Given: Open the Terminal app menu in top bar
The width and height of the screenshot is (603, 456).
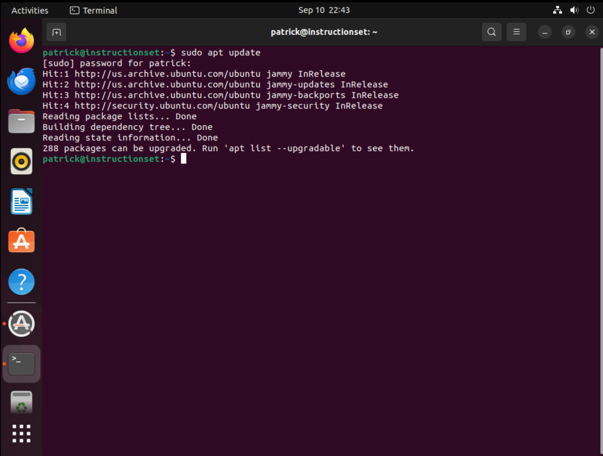Looking at the screenshot, I should tap(94, 10).
